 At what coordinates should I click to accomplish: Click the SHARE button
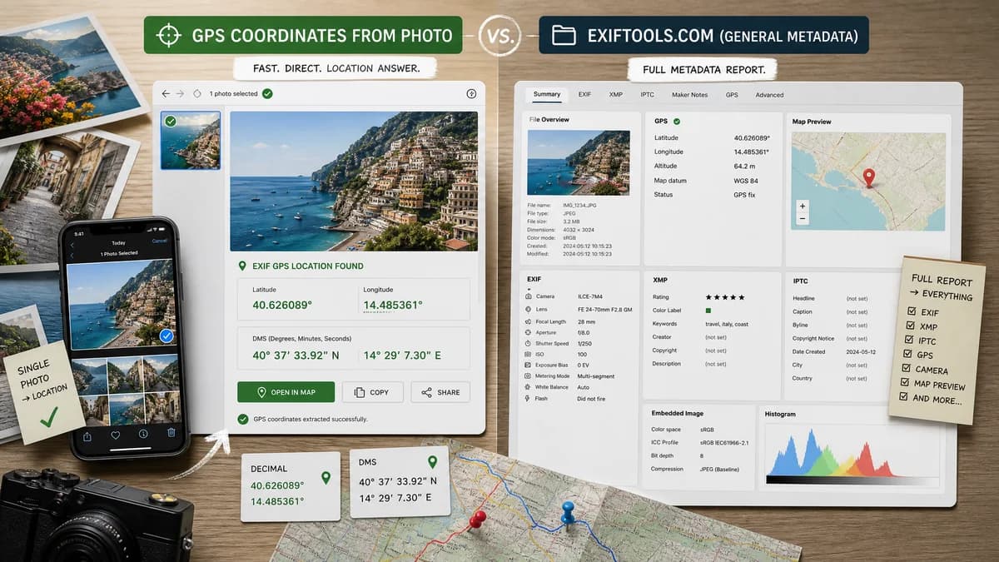[440, 392]
